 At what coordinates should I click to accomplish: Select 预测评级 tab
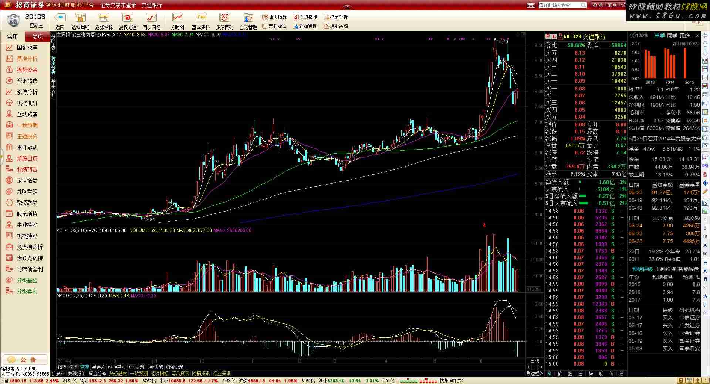[x=642, y=269]
